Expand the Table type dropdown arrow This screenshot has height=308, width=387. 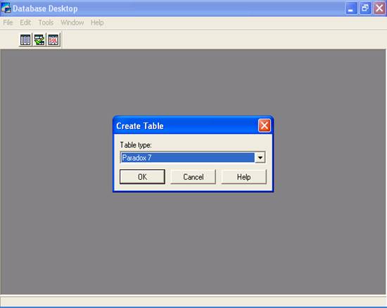tap(260, 157)
